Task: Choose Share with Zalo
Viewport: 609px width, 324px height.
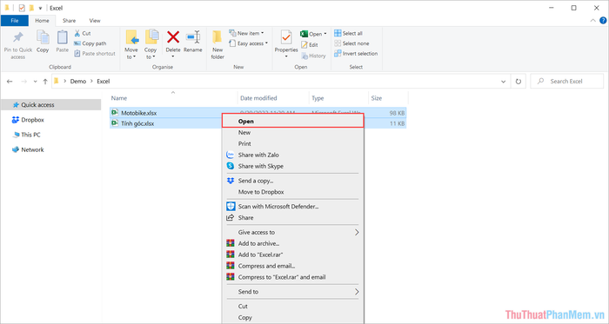Action: click(293, 155)
